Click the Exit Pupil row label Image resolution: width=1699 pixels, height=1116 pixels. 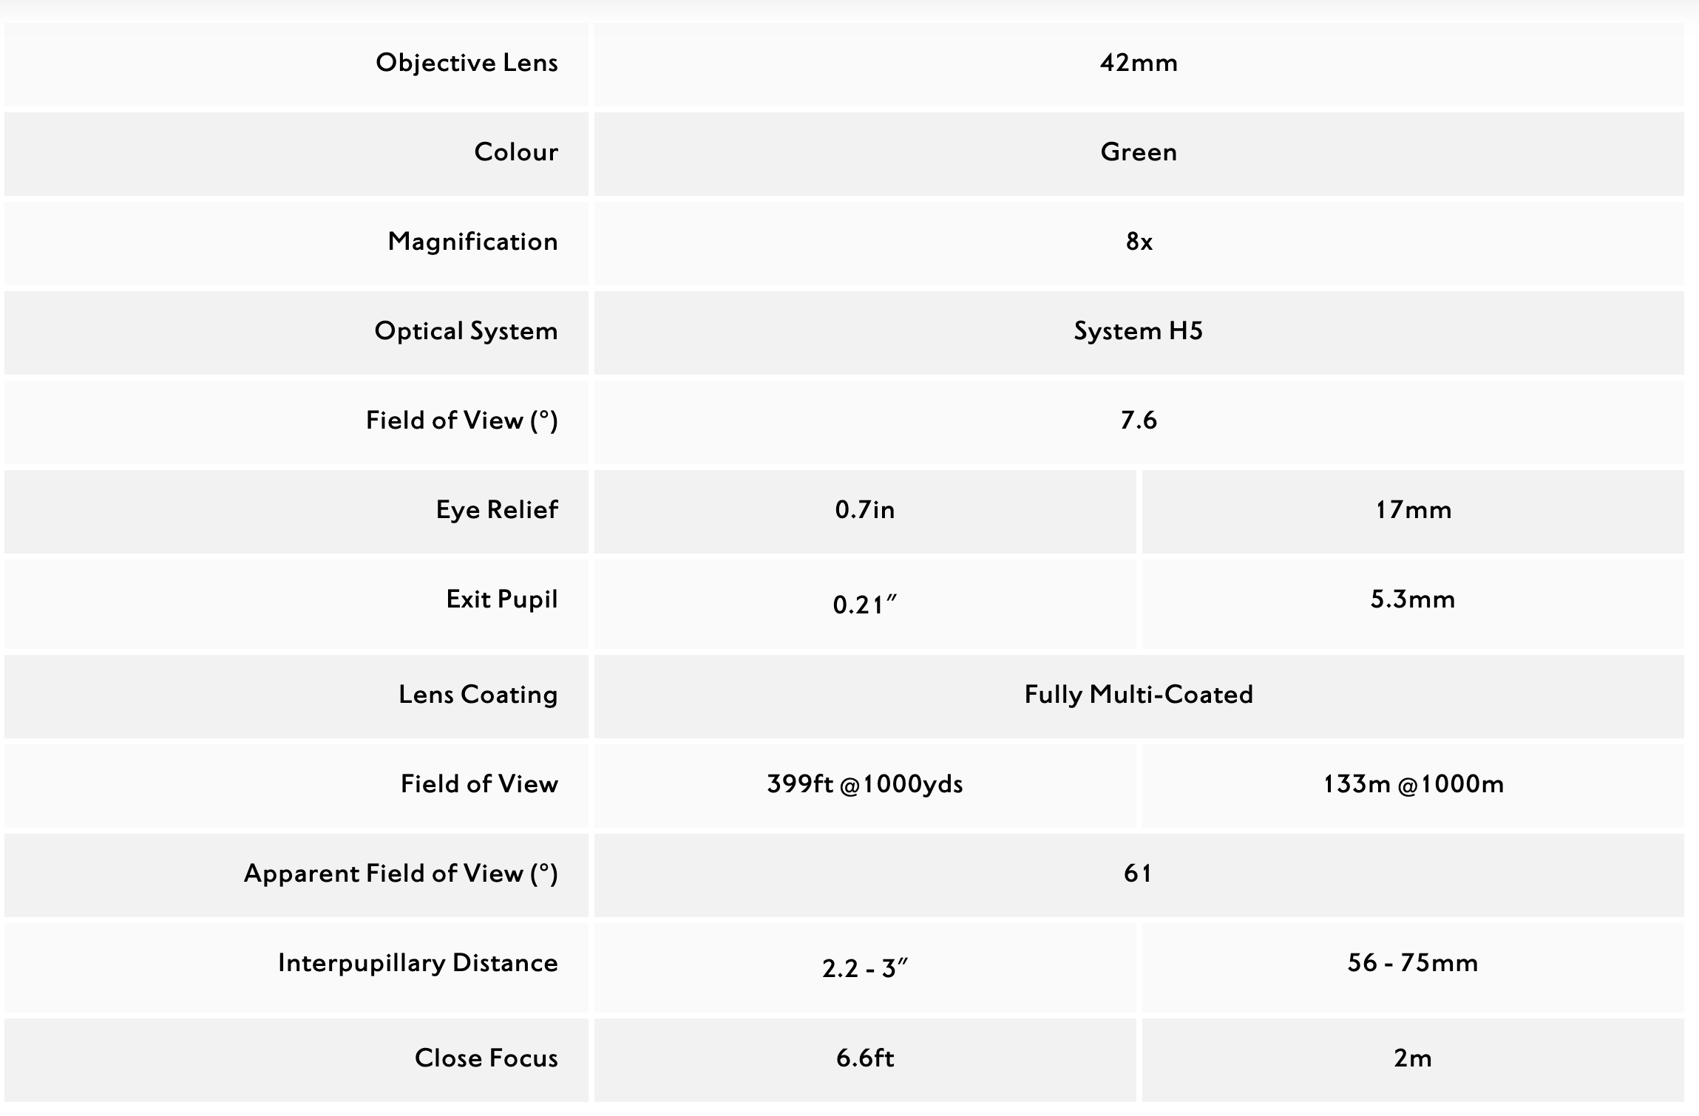[x=502, y=599]
